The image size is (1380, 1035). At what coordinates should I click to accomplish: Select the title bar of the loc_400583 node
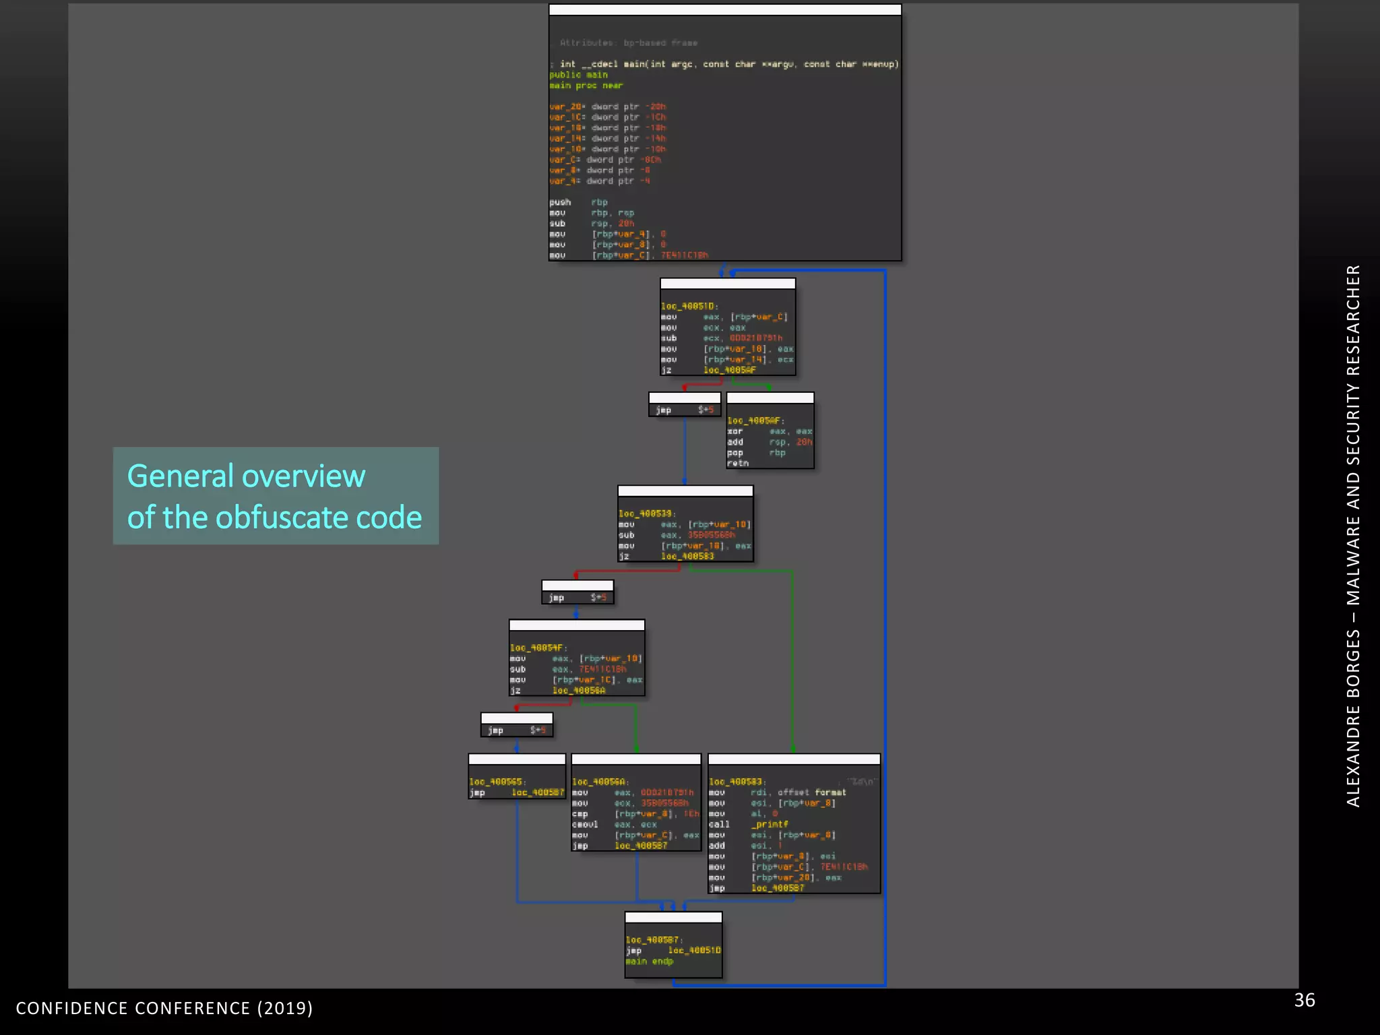click(794, 759)
